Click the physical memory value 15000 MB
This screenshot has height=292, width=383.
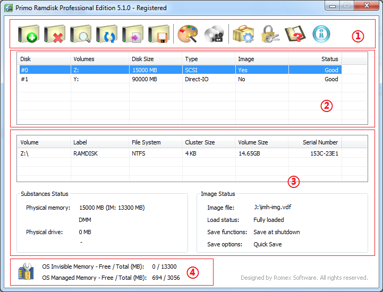[x=112, y=208]
